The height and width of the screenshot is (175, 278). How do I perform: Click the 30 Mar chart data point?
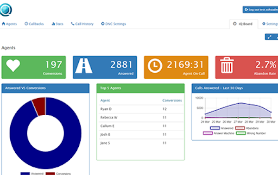pyautogui.click(x=271, y=112)
